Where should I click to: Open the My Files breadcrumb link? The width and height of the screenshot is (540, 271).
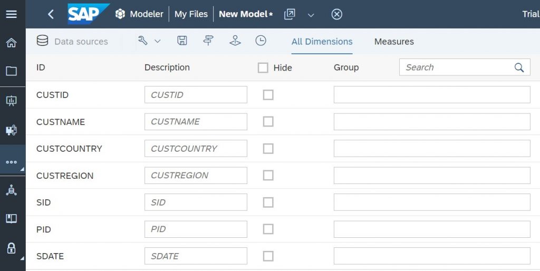coord(191,14)
